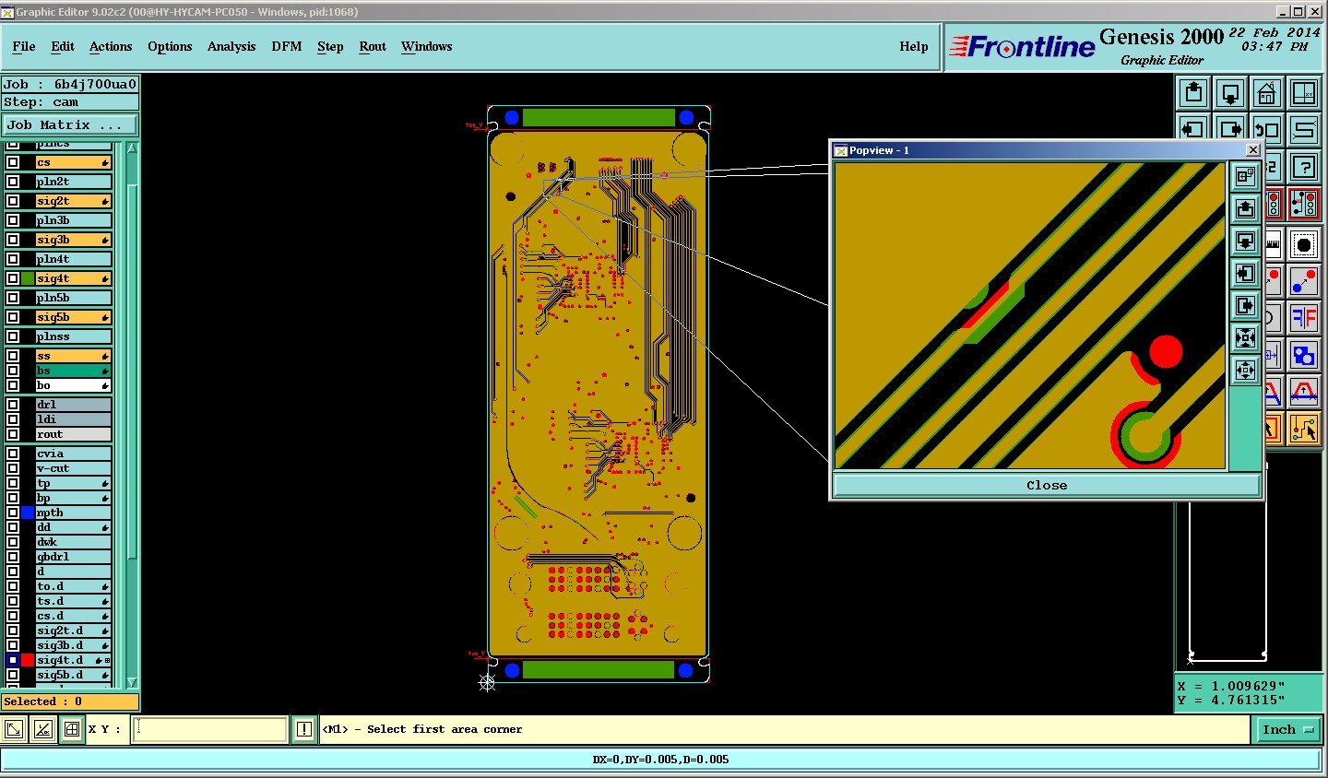Viewport: 1328px width, 778px height.
Task: Click the exclamation mark button
Action: pyautogui.click(x=304, y=729)
